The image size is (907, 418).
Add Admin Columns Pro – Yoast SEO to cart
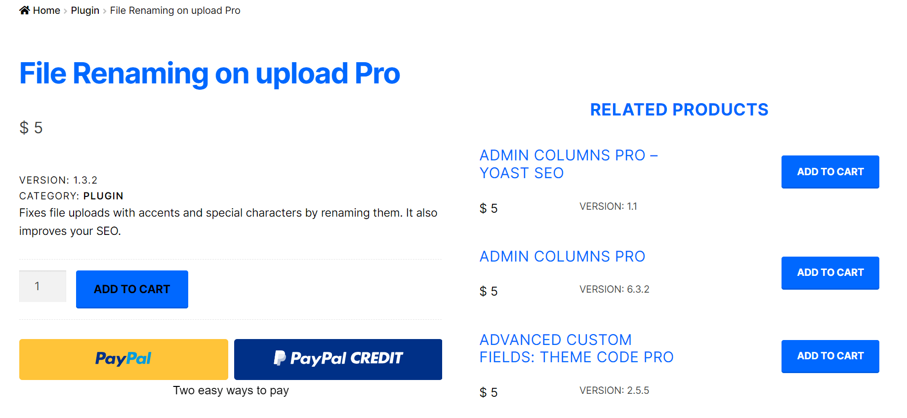click(x=830, y=172)
